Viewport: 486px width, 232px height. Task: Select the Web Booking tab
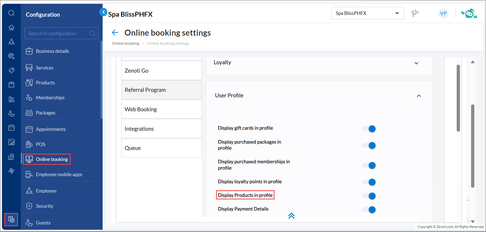[161, 109]
